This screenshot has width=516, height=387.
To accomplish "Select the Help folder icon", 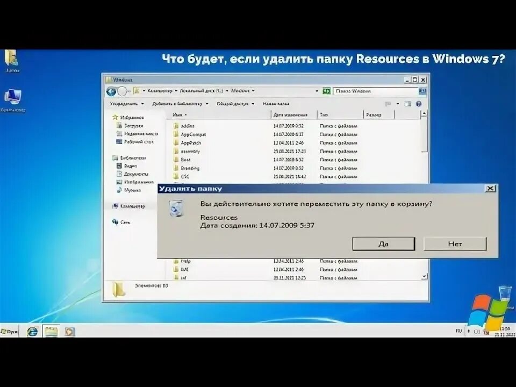I will [x=176, y=261].
